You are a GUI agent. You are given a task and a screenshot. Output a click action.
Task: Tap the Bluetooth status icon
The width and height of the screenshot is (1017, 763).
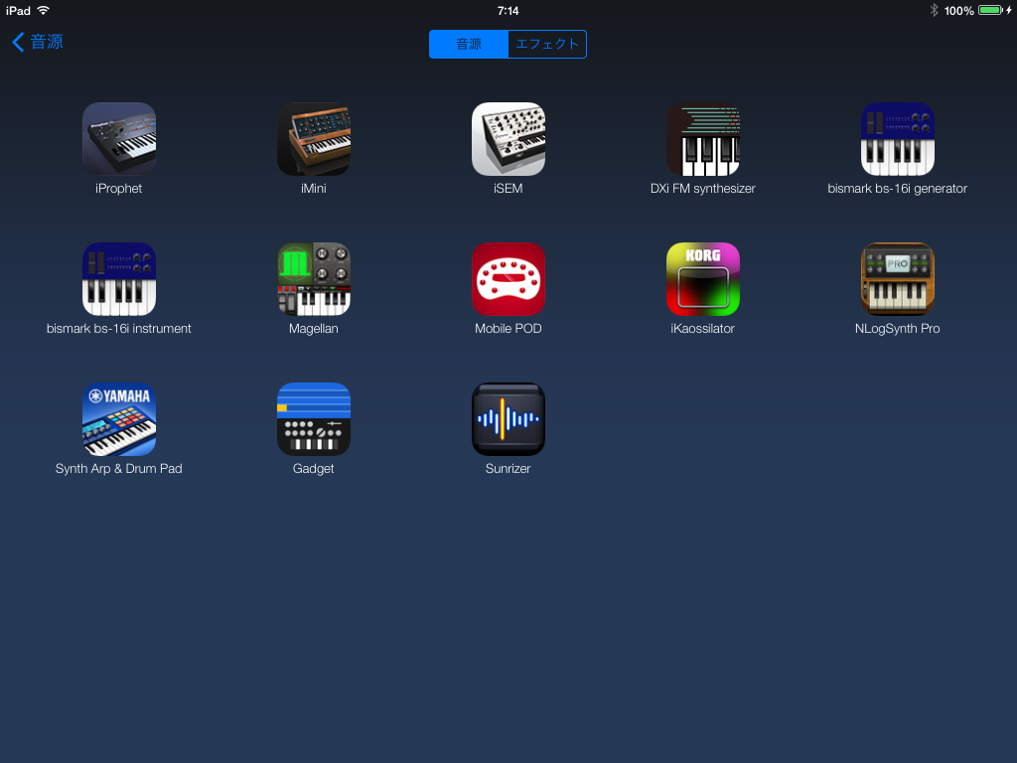934,10
